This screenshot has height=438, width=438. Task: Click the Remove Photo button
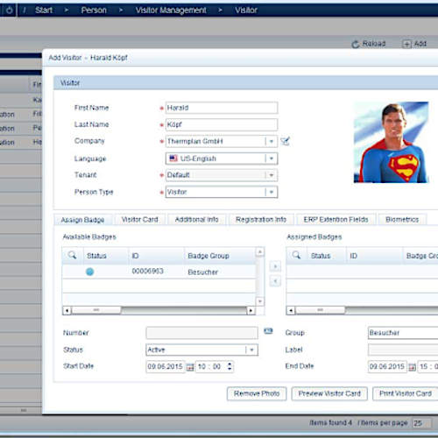257,393
